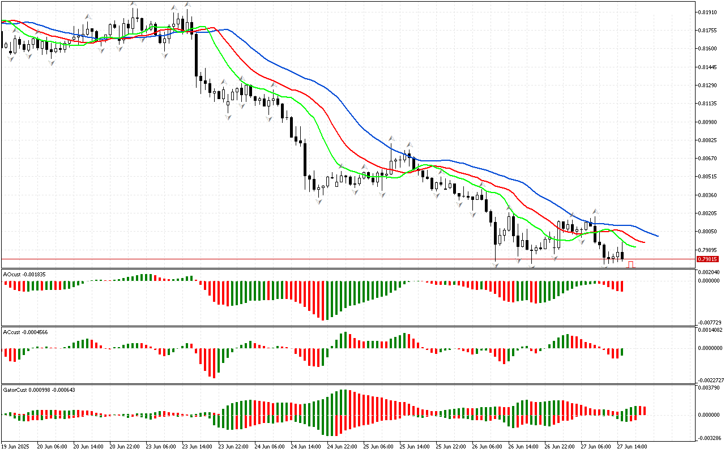Click the red 0.79815 current price tag
Viewport: 725px width, 453px height.
707,259
